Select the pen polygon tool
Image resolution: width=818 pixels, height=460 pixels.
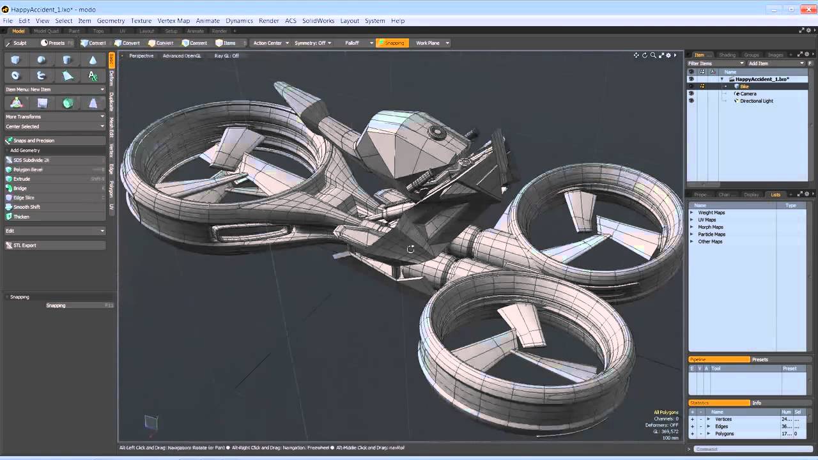tap(67, 75)
